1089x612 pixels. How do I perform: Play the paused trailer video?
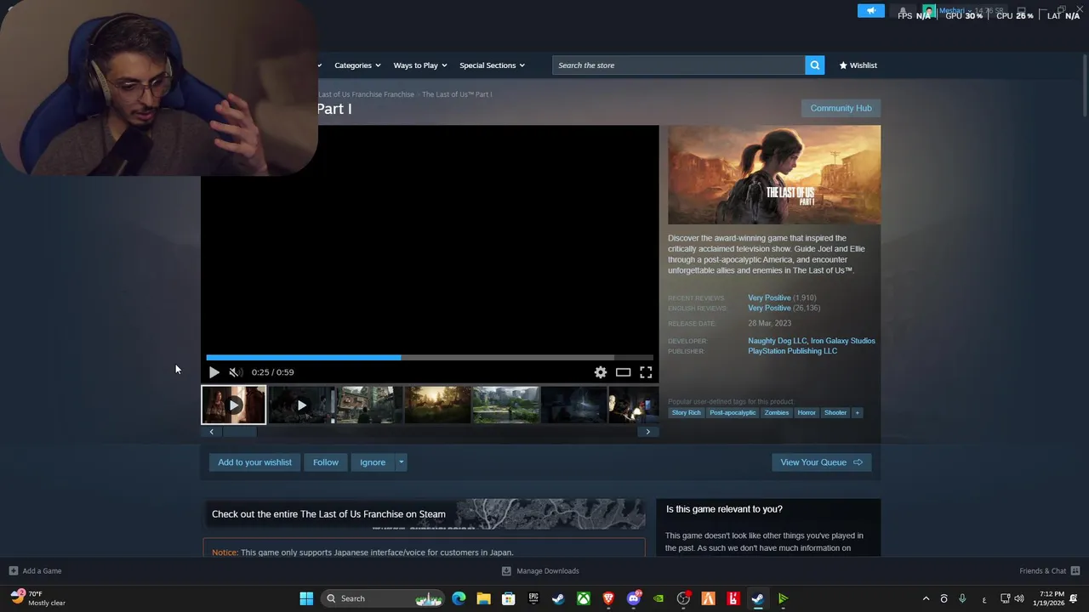coord(214,372)
